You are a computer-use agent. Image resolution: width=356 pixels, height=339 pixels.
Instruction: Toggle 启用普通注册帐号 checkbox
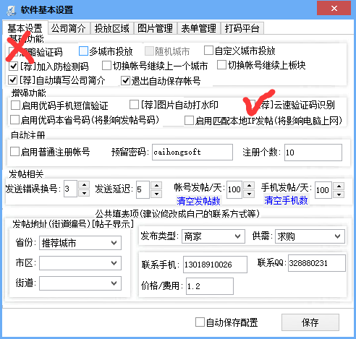[14, 152]
